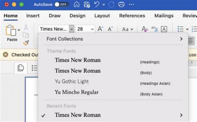Decrease font size with small A icon

click(110, 29)
